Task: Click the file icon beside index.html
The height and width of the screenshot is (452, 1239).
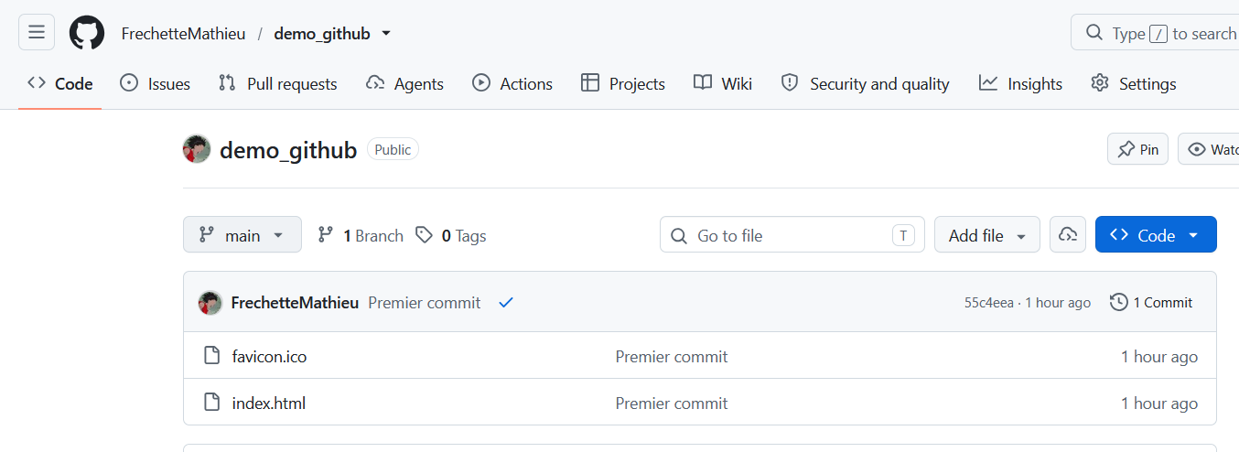Action: point(211,403)
